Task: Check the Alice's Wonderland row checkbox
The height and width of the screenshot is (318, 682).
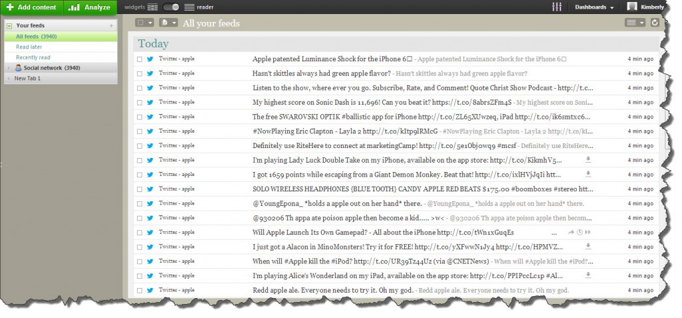Action: [x=140, y=276]
